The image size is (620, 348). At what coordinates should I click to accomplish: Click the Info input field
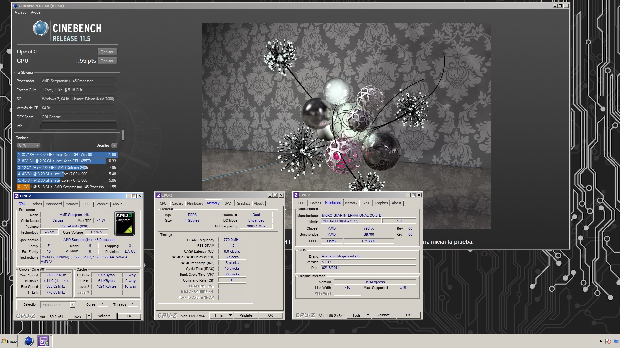[x=78, y=126]
